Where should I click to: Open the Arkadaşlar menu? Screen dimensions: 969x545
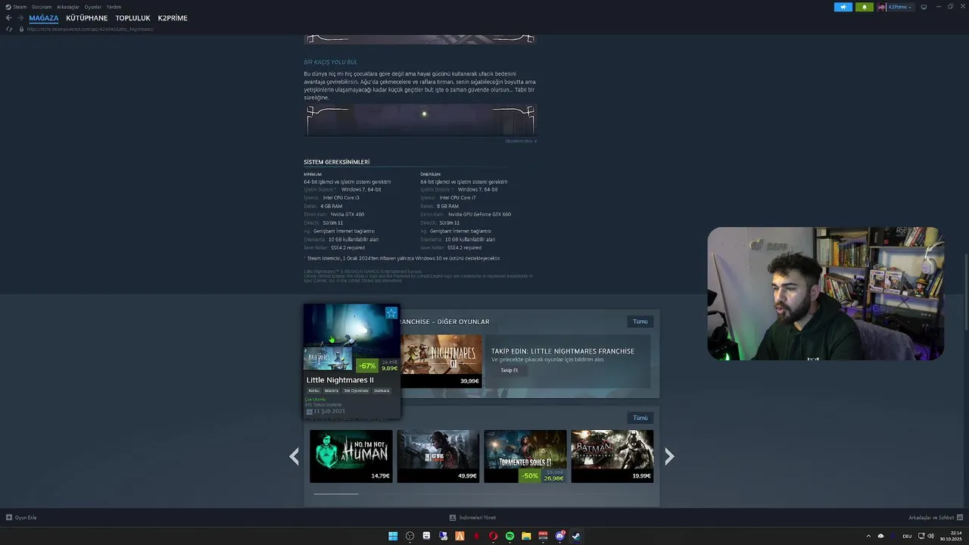[68, 7]
